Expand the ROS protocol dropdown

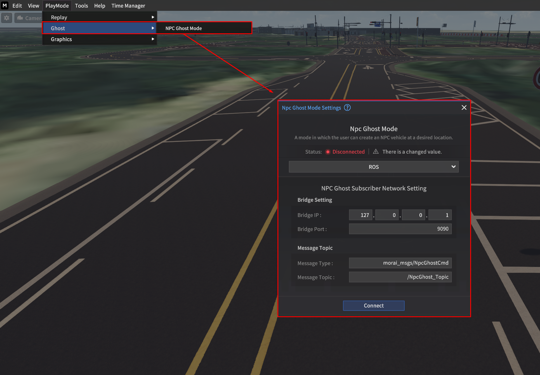coord(374,167)
